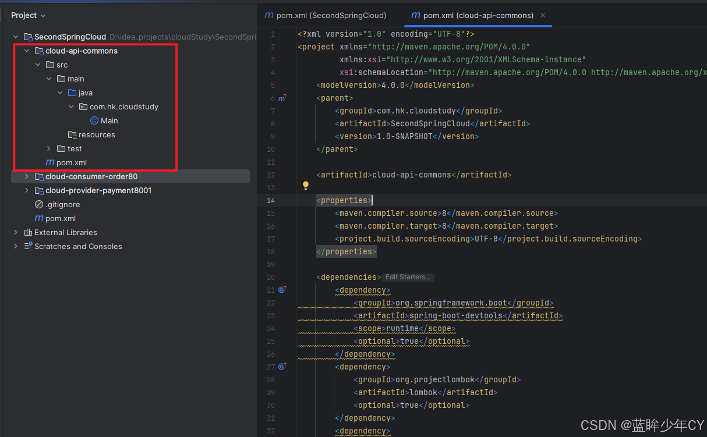Screen dimensions: 707x437
Task: Click the opening properties tag on line 14
Action: [344, 200]
